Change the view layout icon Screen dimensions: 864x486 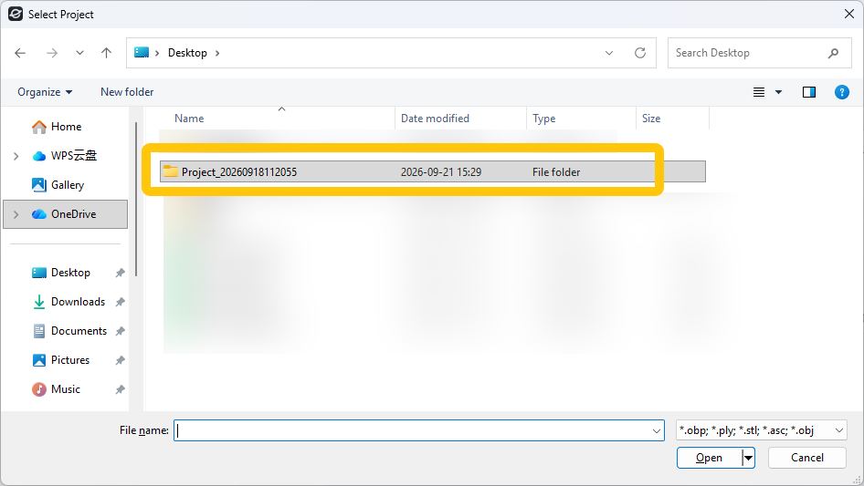[759, 92]
